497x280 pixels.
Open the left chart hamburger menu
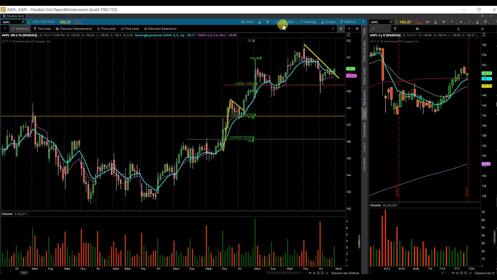tap(363, 22)
